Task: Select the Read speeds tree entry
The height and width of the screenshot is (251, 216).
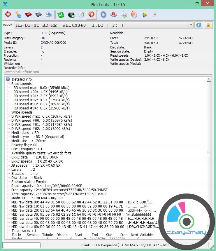Action: (22, 83)
